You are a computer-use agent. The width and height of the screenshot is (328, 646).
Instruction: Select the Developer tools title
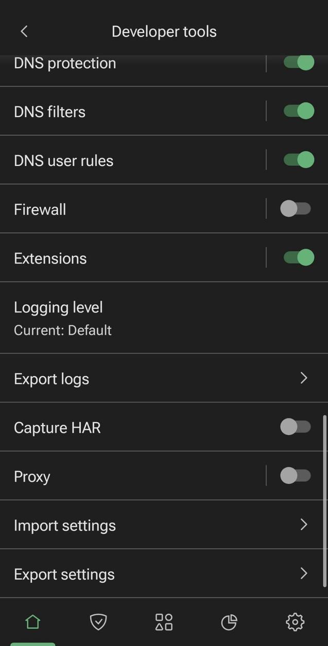coord(164,30)
